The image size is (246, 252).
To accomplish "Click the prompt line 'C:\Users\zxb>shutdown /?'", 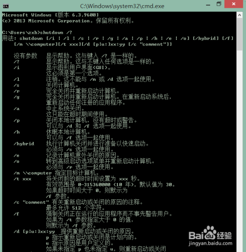I will 37,32.
